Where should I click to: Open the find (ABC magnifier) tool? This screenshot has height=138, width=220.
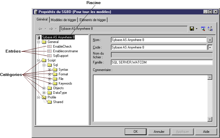(x=203, y=29)
